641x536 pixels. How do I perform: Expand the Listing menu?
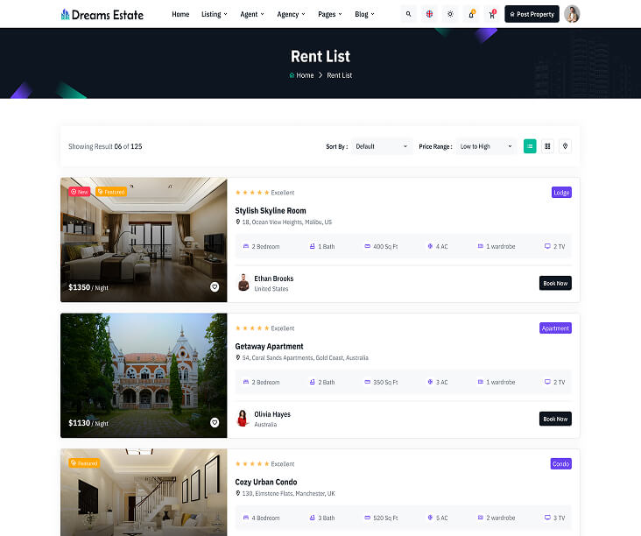pos(215,14)
